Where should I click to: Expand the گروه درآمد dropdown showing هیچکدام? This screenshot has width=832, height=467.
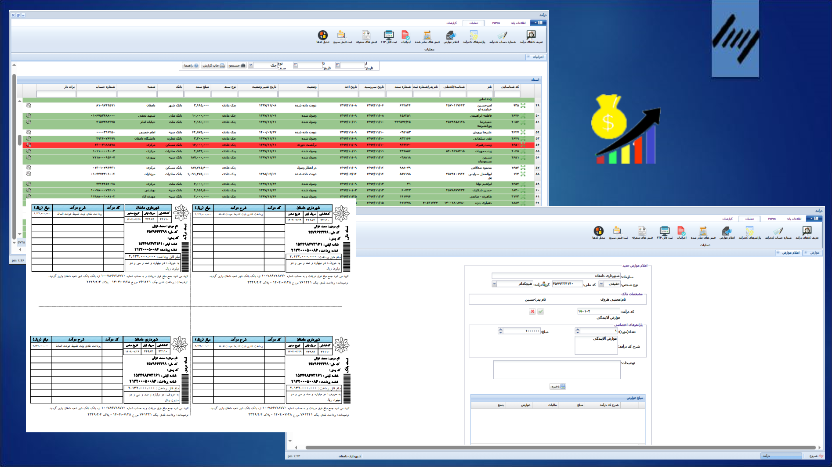point(494,284)
